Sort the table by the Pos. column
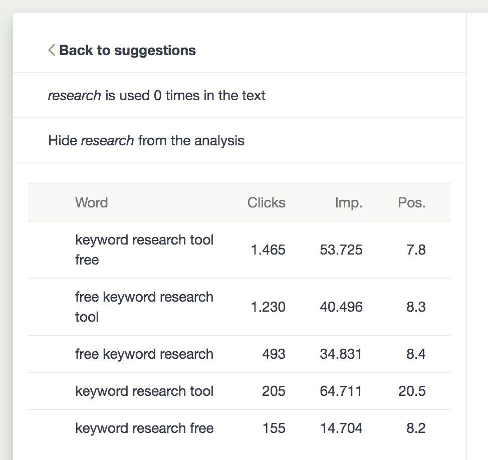This screenshot has height=460, width=488. pos(411,202)
